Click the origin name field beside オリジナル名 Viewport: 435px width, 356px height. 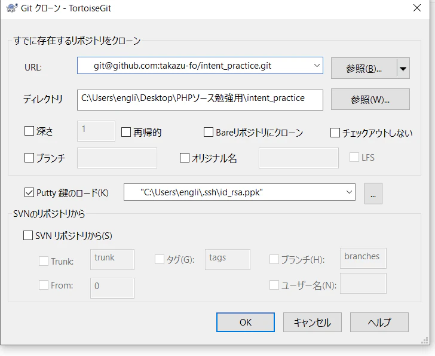point(299,158)
